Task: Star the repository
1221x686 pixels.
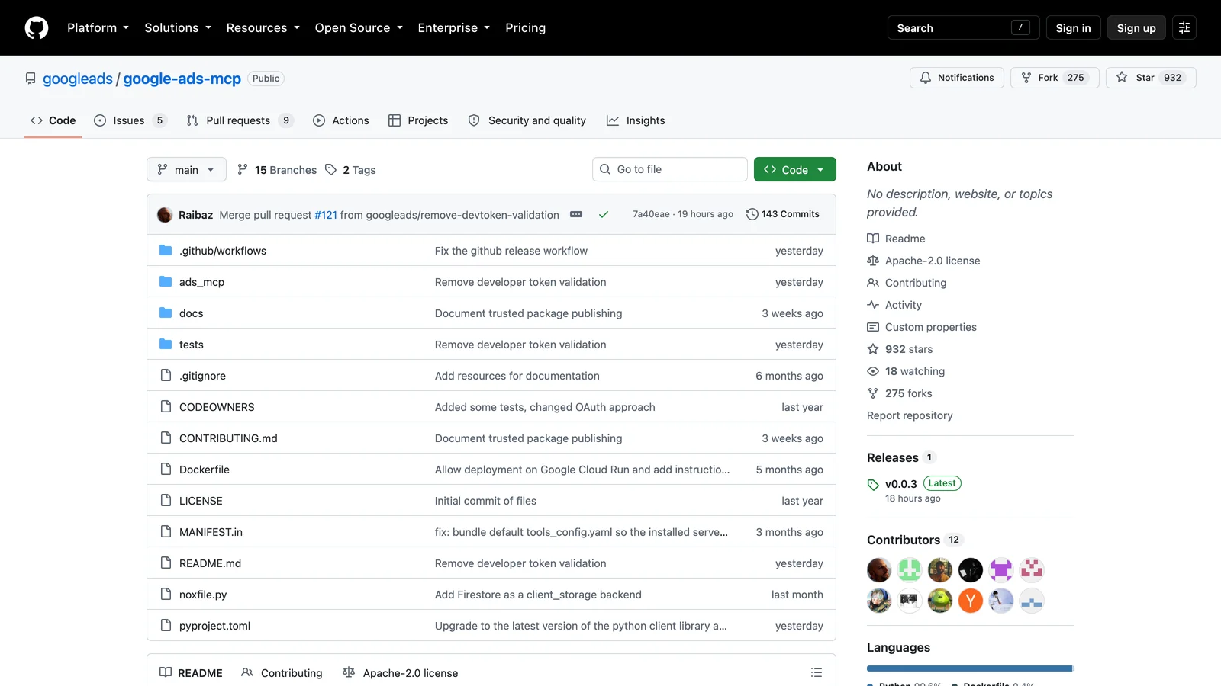Action: [x=1151, y=78]
